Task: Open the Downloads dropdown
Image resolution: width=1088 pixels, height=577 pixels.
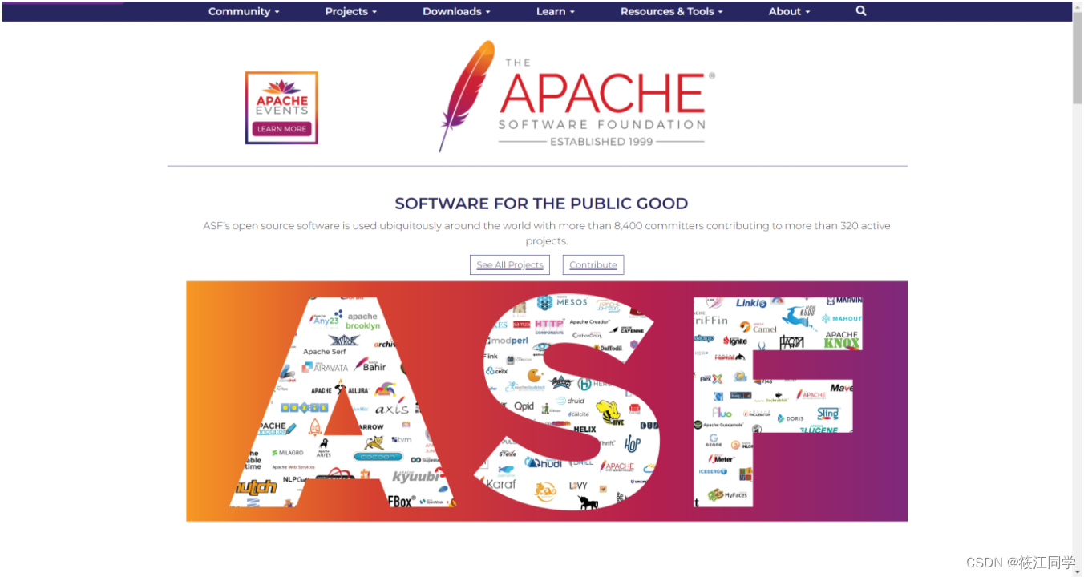Action: [456, 11]
